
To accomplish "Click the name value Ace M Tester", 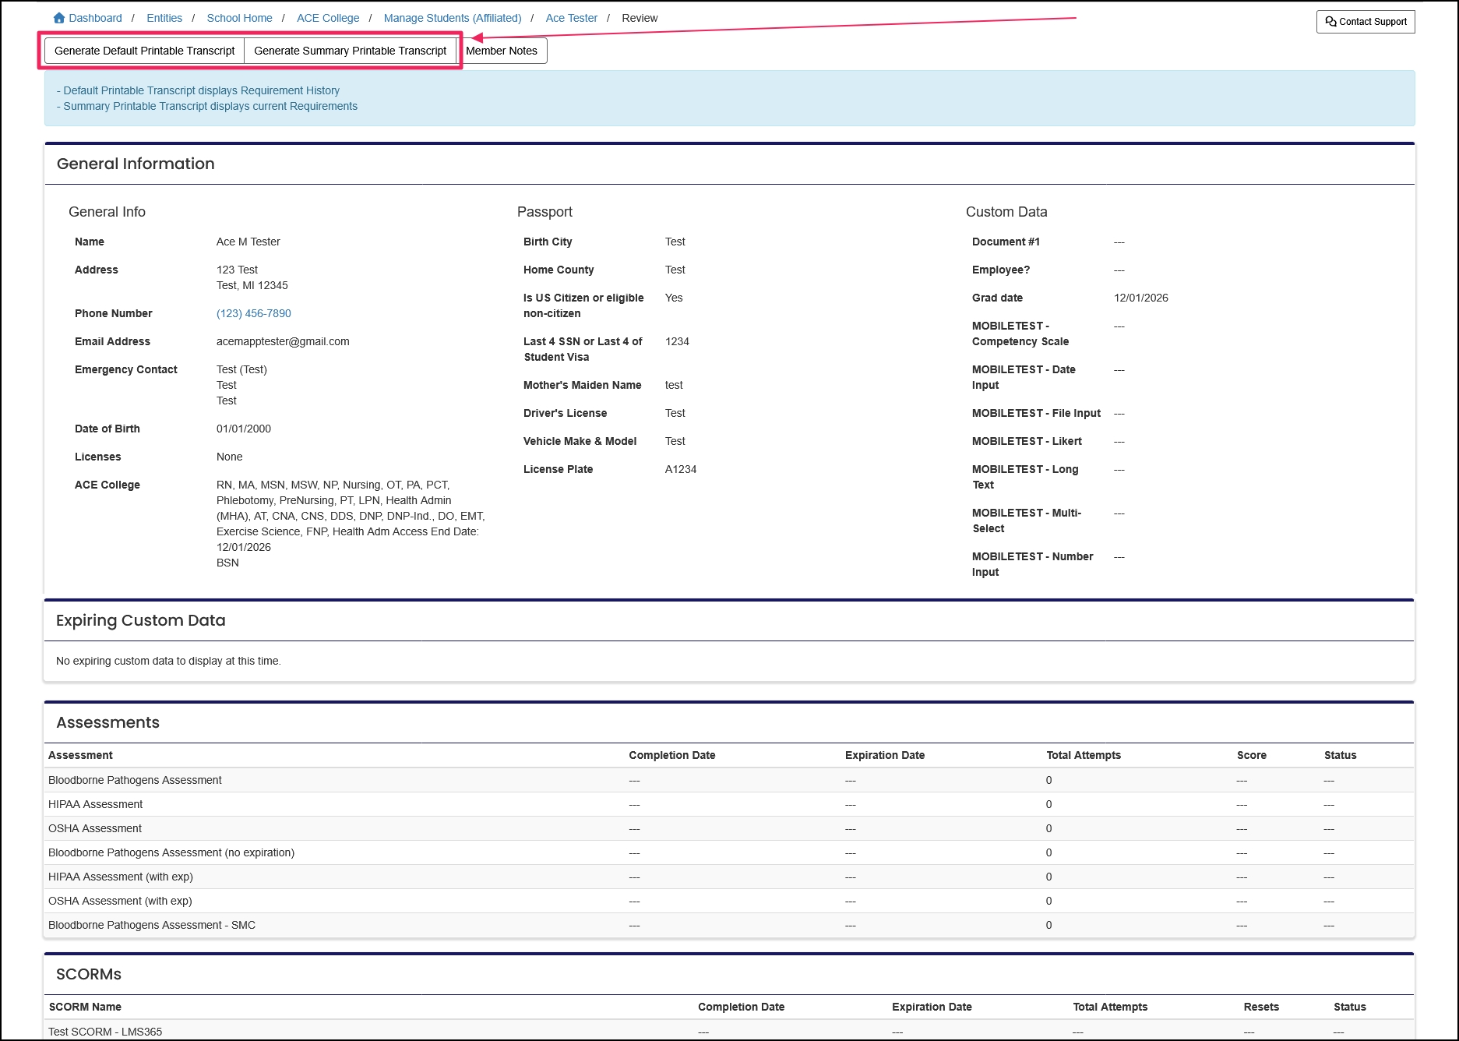I will point(248,242).
